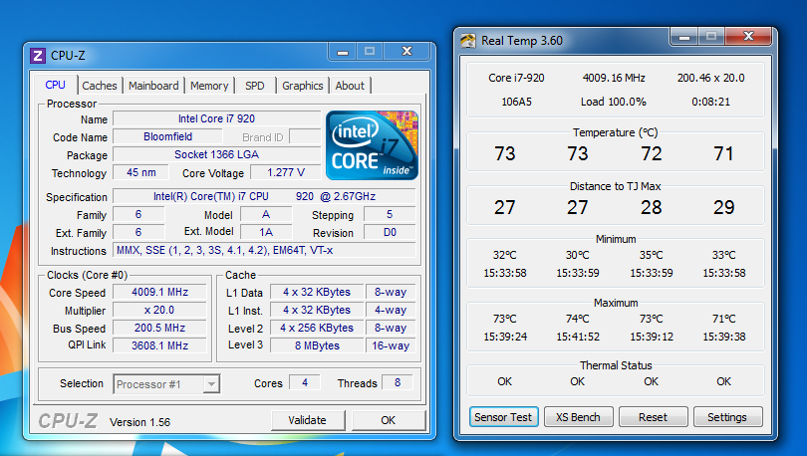Click the Level 3 16-way value

[x=391, y=345]
